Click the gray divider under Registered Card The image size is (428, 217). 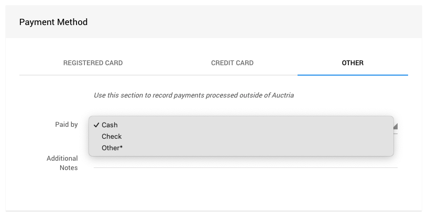tap(93, 75)
